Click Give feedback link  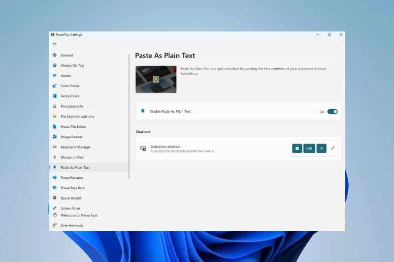(x=89, y=226)
